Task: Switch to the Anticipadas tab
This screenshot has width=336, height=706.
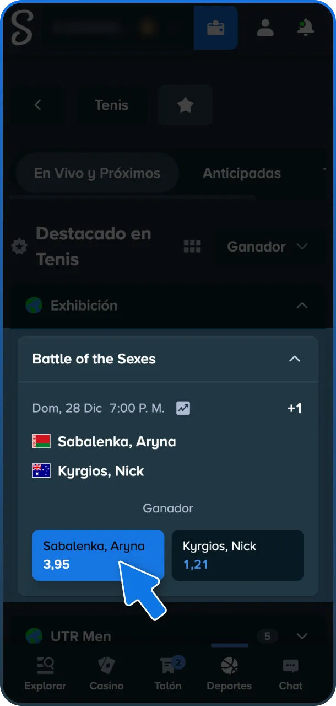Action: [x=242, y=173]
